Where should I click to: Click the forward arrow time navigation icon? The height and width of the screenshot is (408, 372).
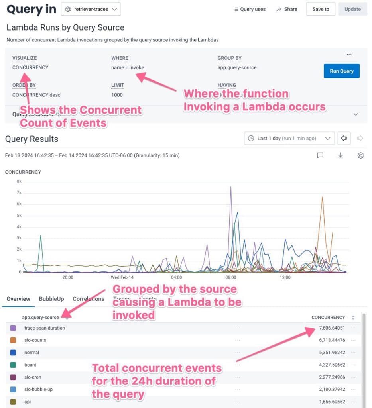click(x=360, y=138)
